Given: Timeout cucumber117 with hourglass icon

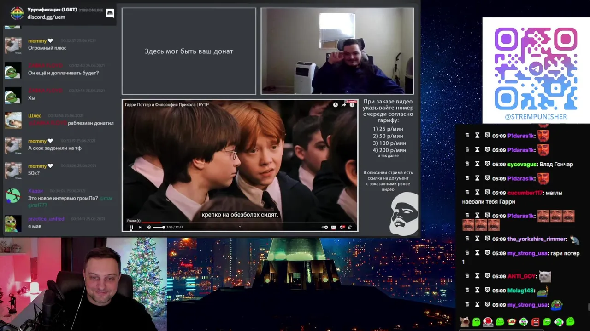Looking at the screenshot, I should [x=478, y=193].
